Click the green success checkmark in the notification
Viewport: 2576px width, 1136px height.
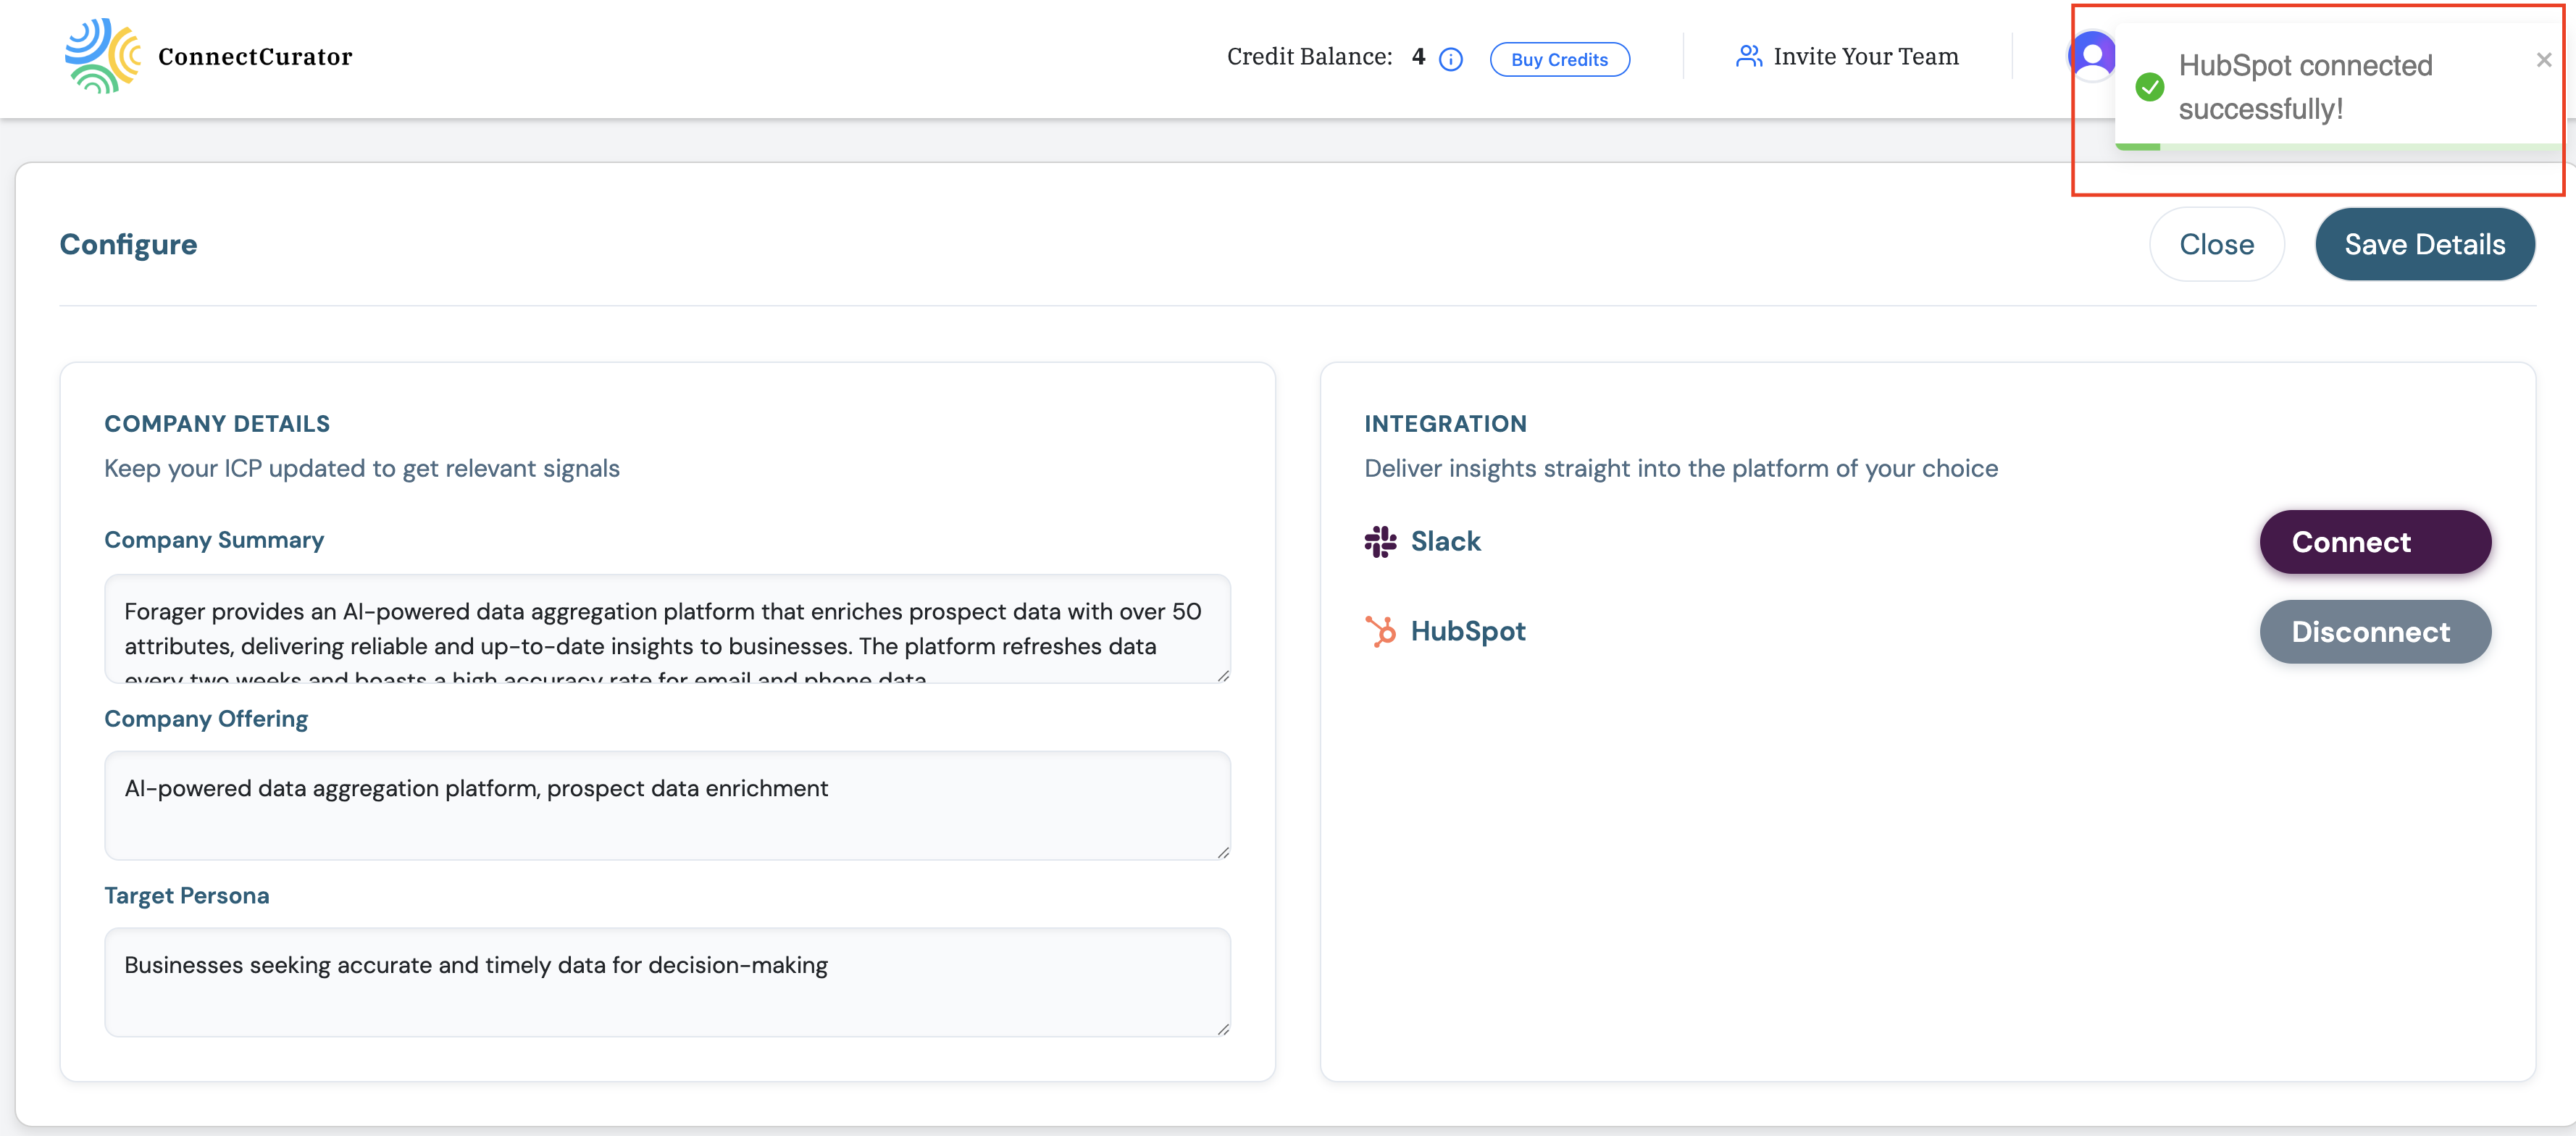pos(2149,87)
